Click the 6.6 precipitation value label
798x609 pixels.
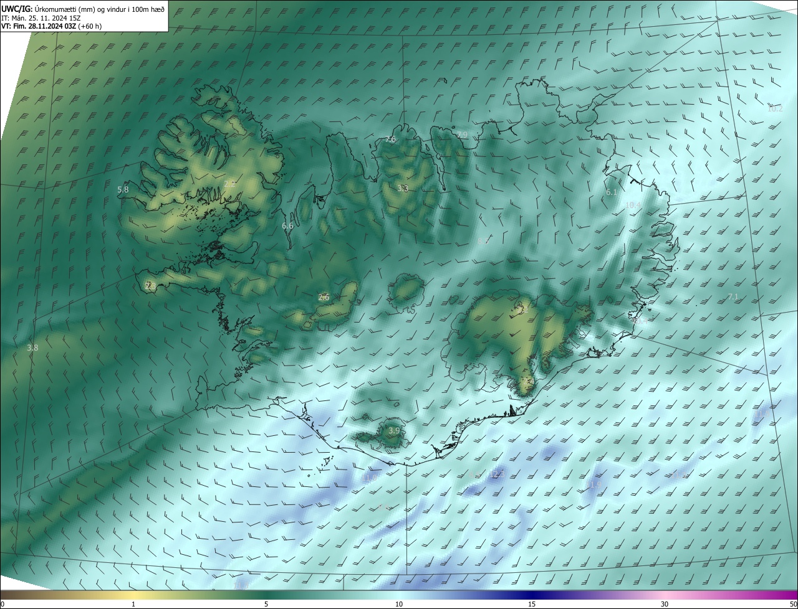pyautogui.click(x=287, y=226)
